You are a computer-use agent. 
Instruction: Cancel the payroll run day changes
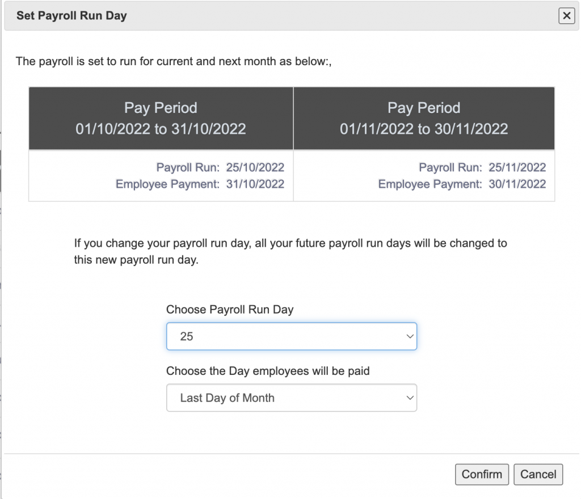(538, 475)
